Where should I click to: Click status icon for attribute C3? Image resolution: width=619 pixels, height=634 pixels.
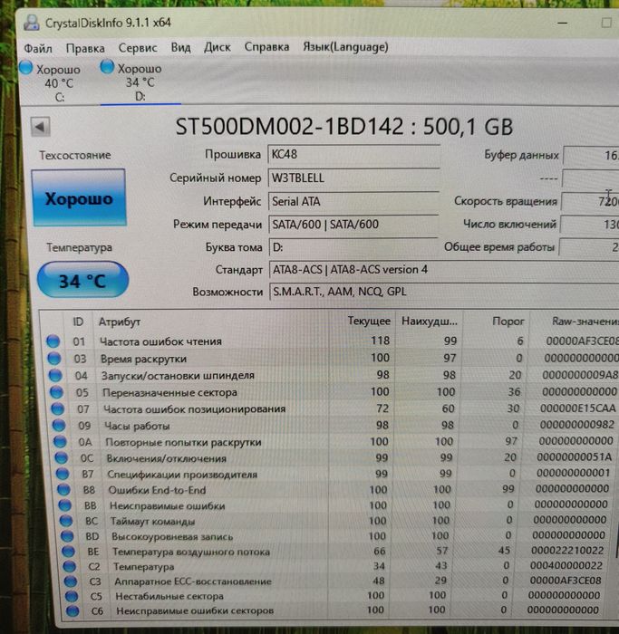click(x=71, y=581)
